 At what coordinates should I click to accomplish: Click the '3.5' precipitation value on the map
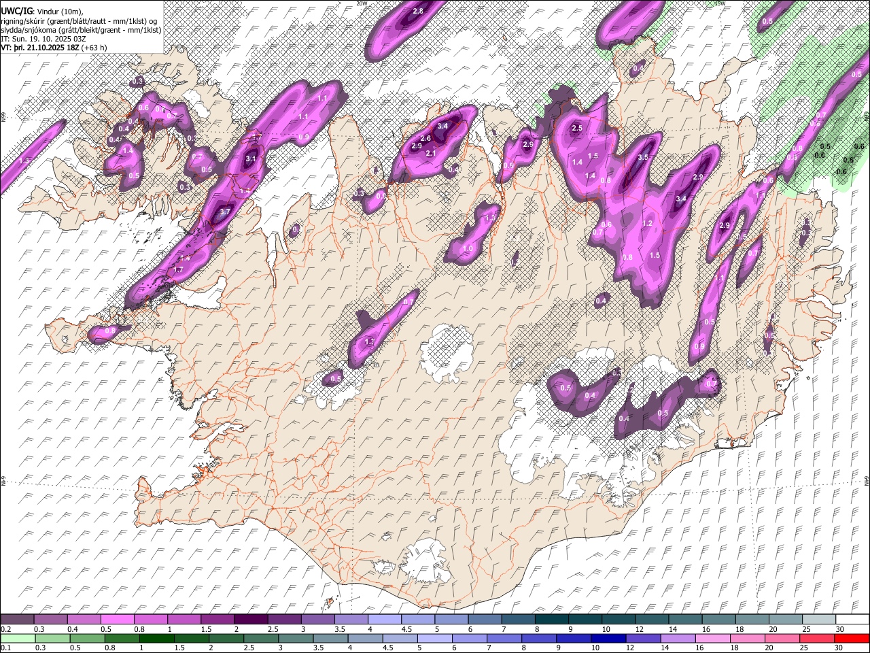(644, 157)
